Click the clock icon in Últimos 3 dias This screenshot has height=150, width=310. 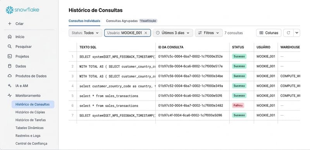point(158,33)
